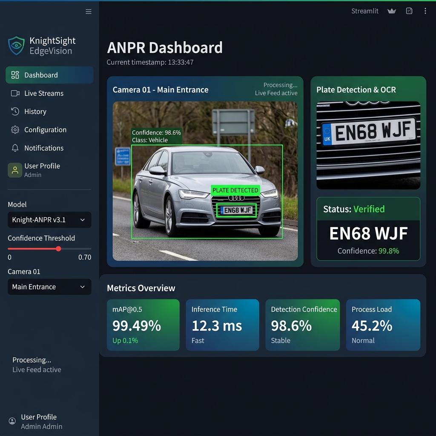Image resolution: width=436 pixels, height=436 pixels.
Task: Click the crown icon in top bar
Action: (392, 11)
